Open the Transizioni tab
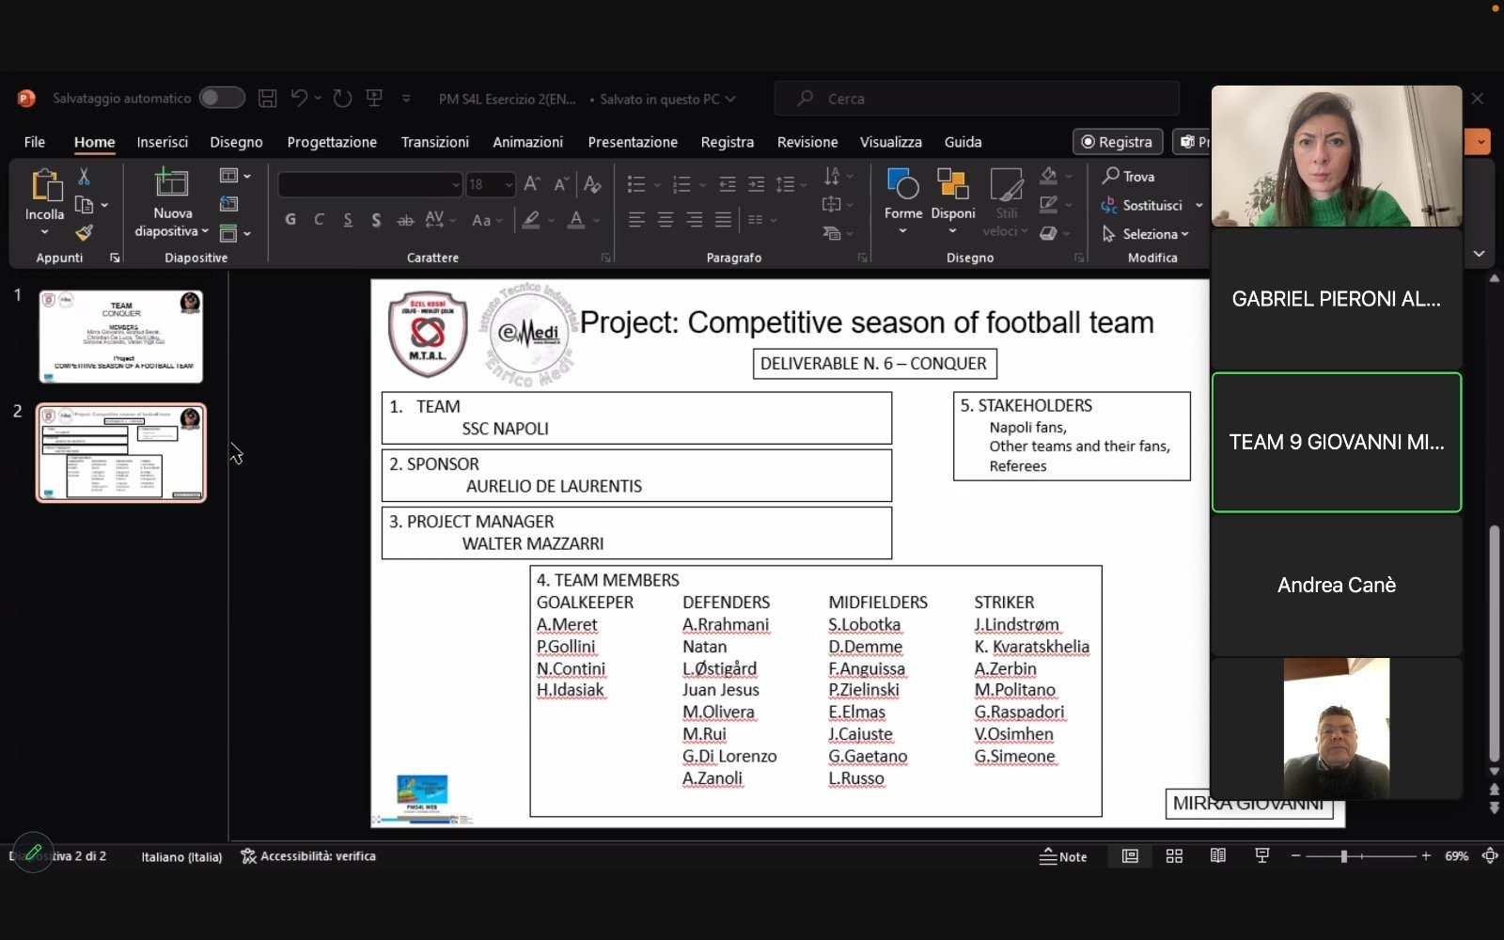Image resolution: width=1504 pixels, height=940 pixels. [x=434, y=142]
